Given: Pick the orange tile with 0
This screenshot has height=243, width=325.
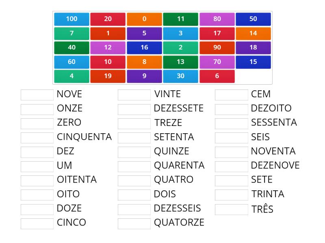Looking at the screenshot, I should click(x=144, y=19).
